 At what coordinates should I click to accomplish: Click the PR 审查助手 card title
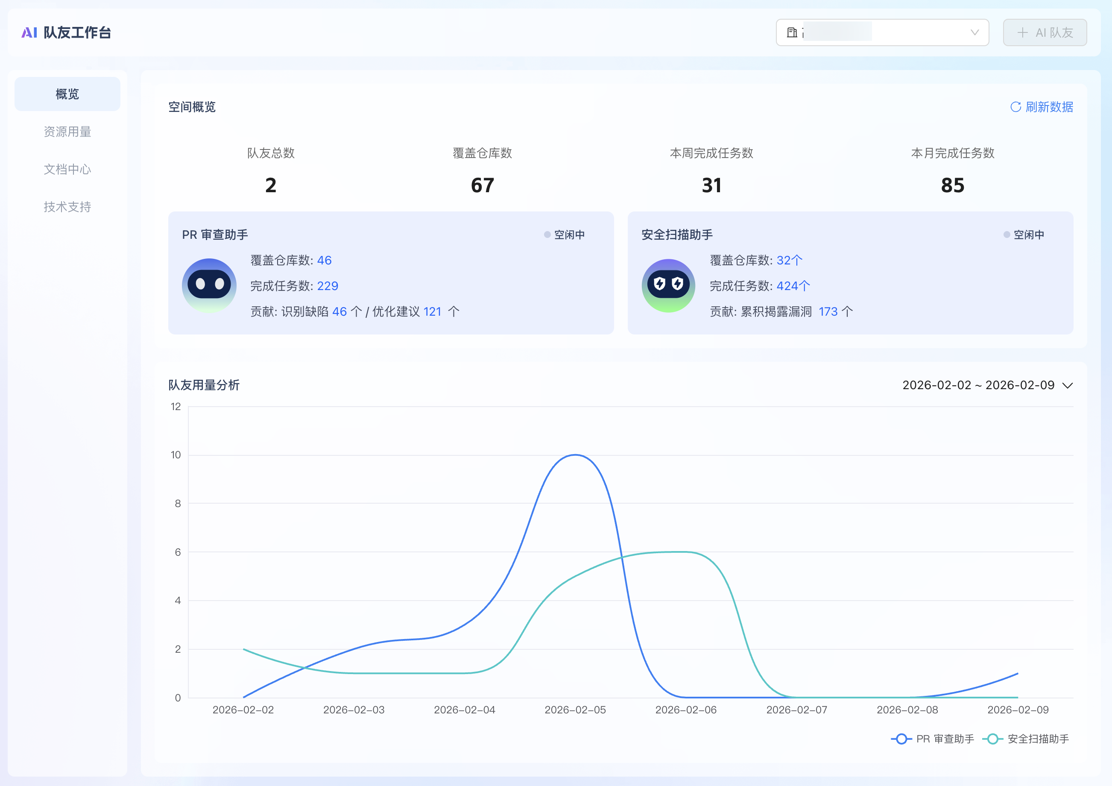[x=215, y=235]
